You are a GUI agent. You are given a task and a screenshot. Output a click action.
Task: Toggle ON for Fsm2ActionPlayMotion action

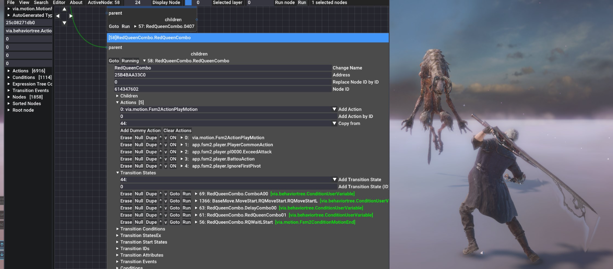173,138
